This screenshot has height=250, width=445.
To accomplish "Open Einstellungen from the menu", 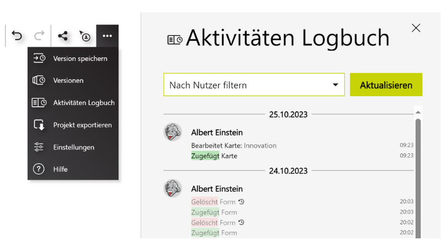I will pos(73,147).
